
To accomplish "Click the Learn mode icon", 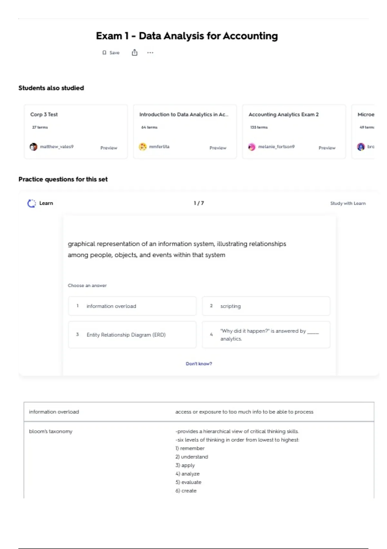I will click(x=32, y=203).
